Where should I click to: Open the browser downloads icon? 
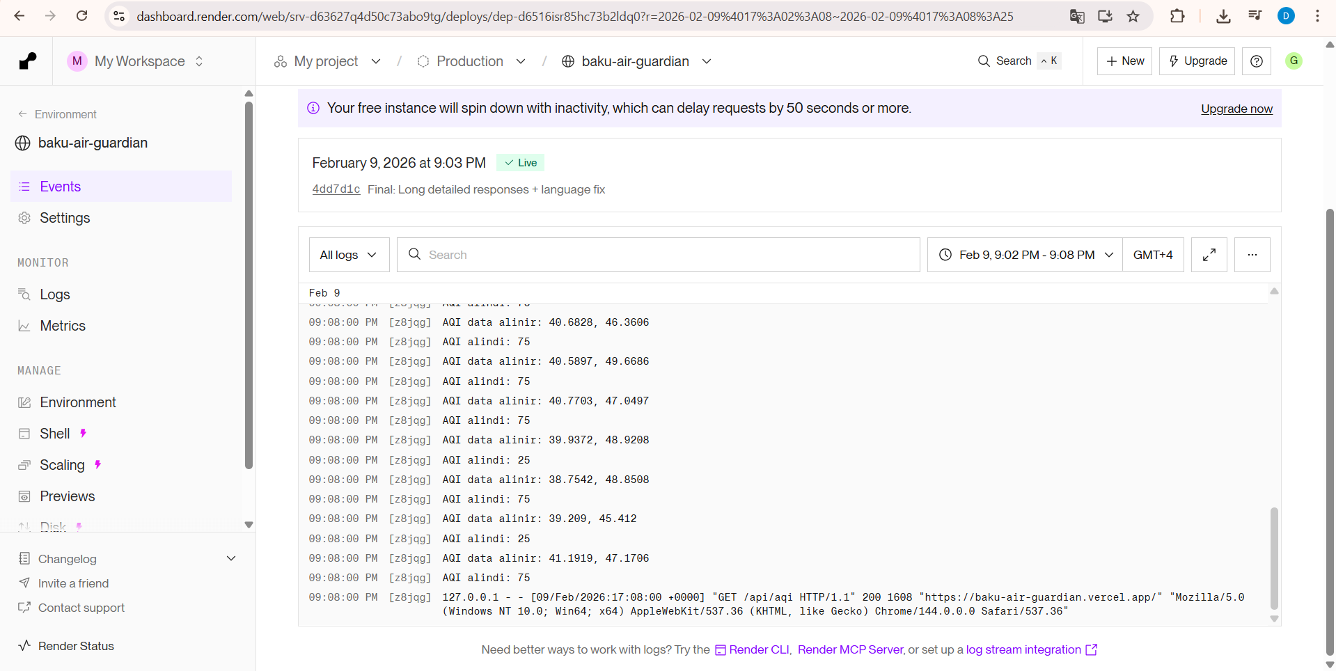click(x=1223, y=16)
